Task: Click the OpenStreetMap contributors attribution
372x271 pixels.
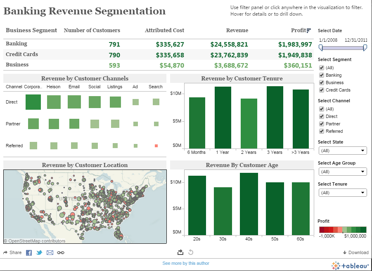Action: click(x=35, y=241)
